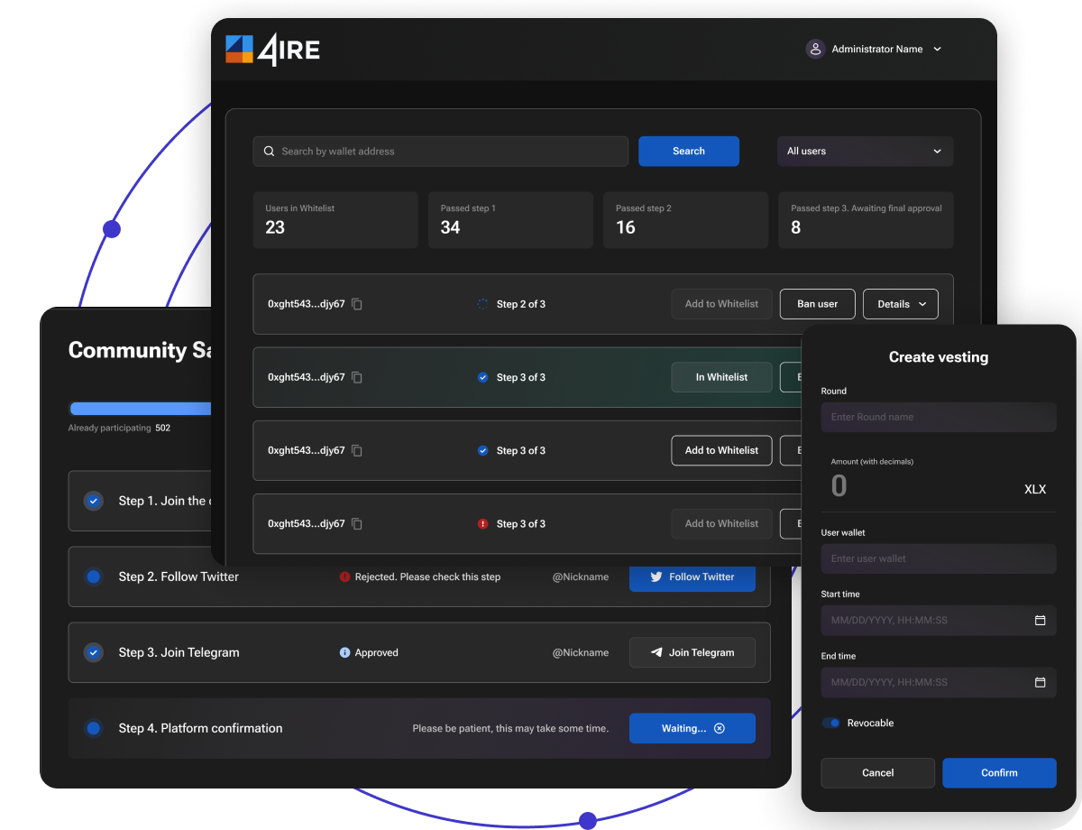
Task: Copy wallet address in Step 2 of 3 row
Action: pyautogui.click(x=357, y=304)
